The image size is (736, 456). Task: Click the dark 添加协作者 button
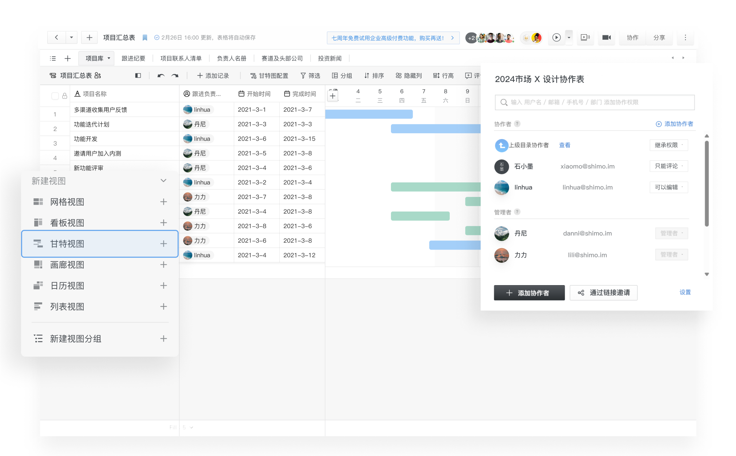(x=529, y=293)
